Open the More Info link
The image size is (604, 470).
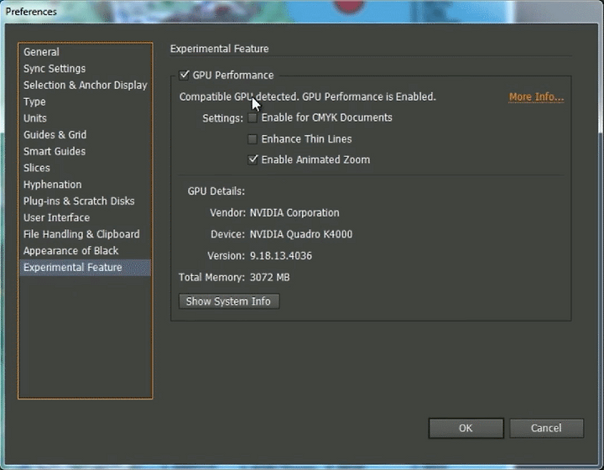[x=536, y=97]
